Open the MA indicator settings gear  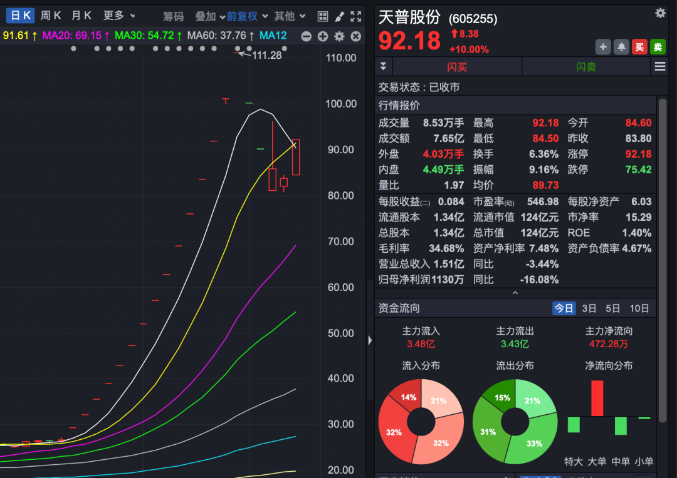click(x=339, y=36)
